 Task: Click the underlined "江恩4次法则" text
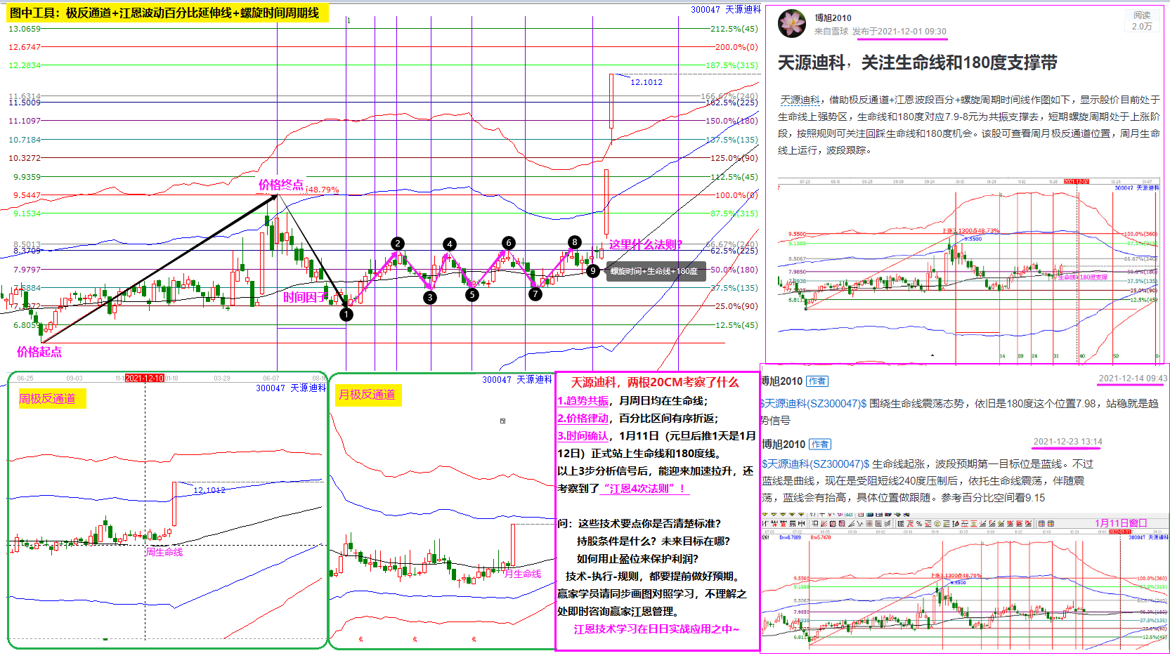pyautogui.click(x=643, y=489)
